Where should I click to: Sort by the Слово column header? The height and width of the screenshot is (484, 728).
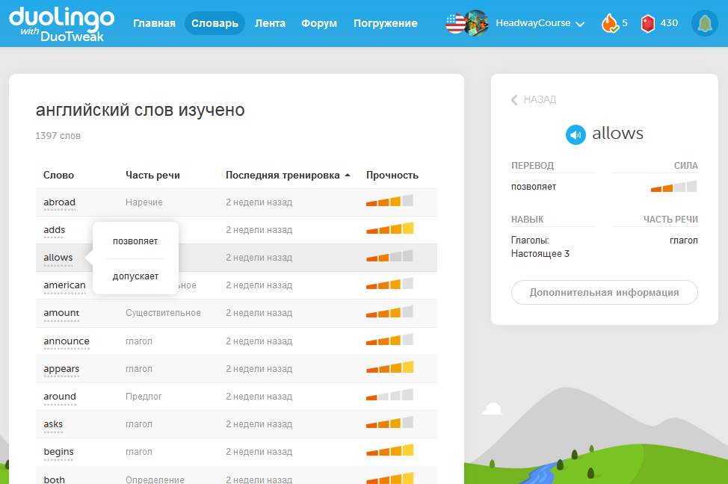tap(58, 175)
